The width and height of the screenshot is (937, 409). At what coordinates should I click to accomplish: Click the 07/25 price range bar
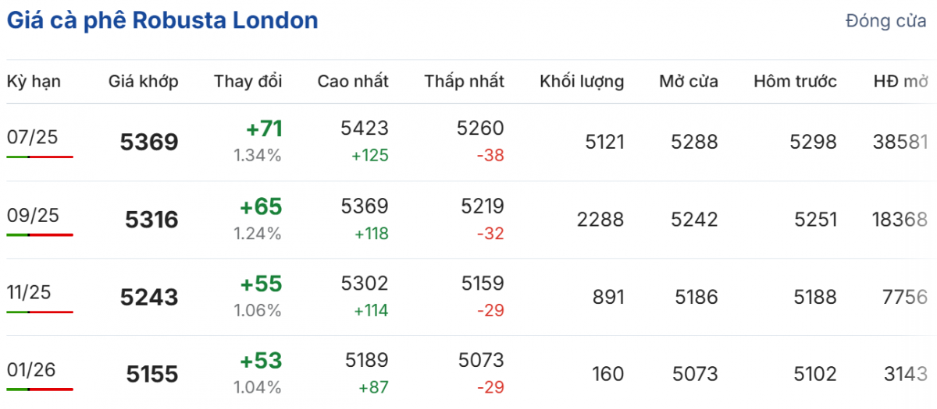pos(40,157)
